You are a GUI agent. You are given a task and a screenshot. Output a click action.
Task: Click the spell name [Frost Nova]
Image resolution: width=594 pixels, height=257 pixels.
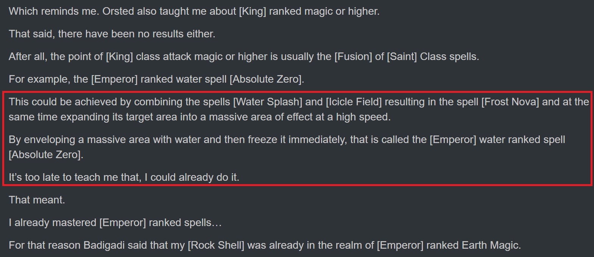[510, 102]
